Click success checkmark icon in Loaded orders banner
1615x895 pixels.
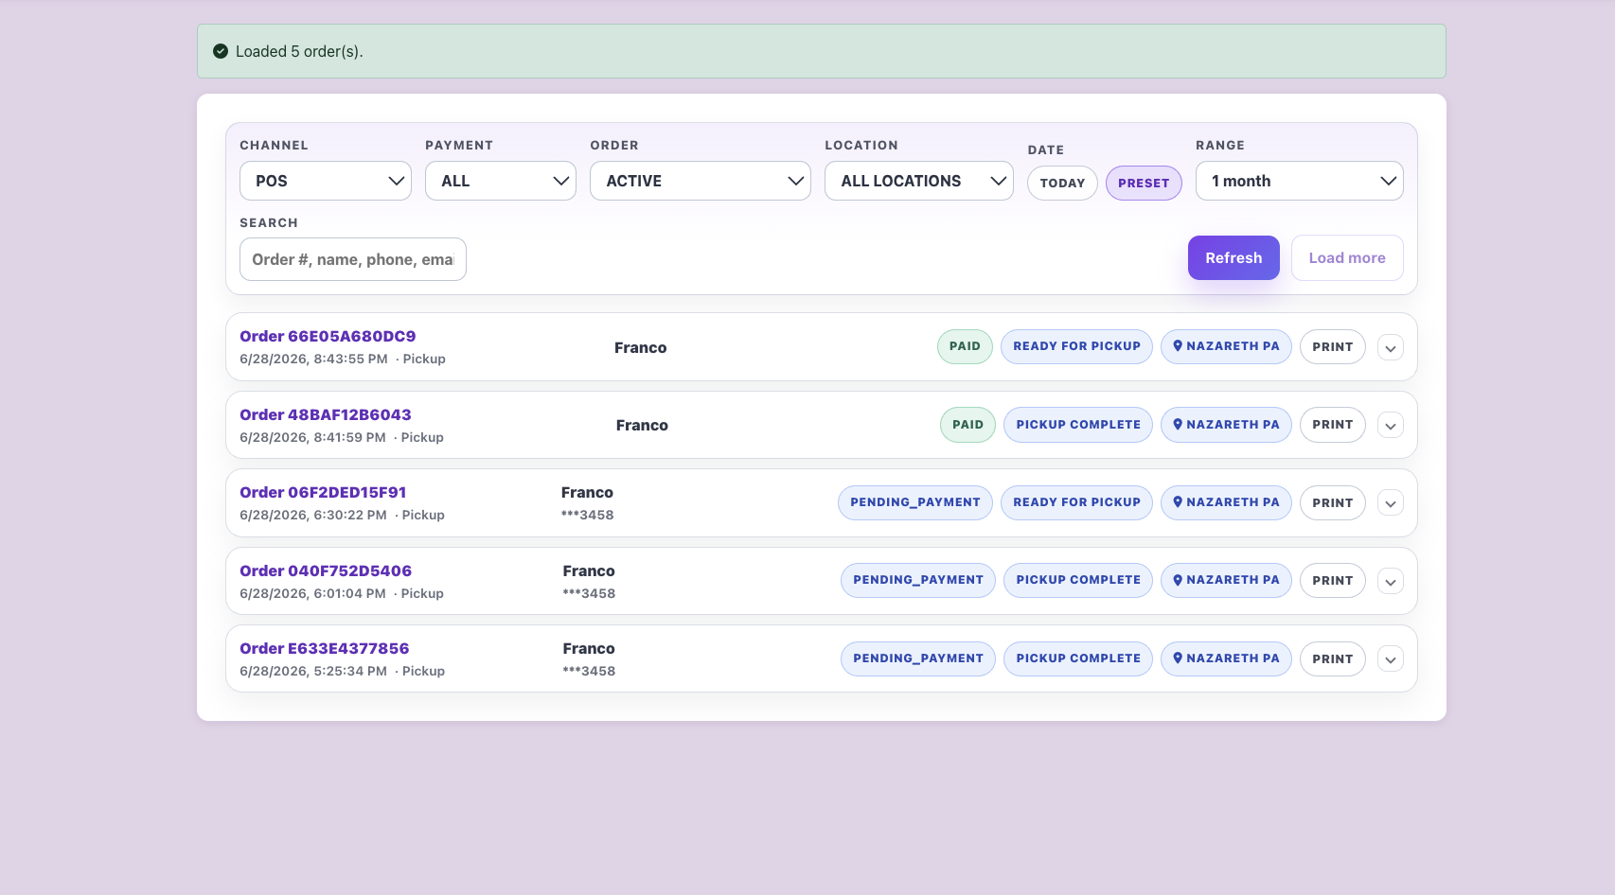[x=221, y=51]
